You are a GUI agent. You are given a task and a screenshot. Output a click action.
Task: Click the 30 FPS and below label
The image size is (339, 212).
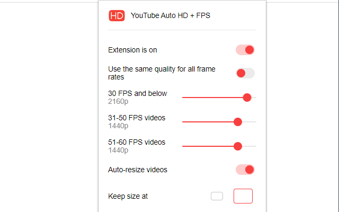click(x=137, y=93)
